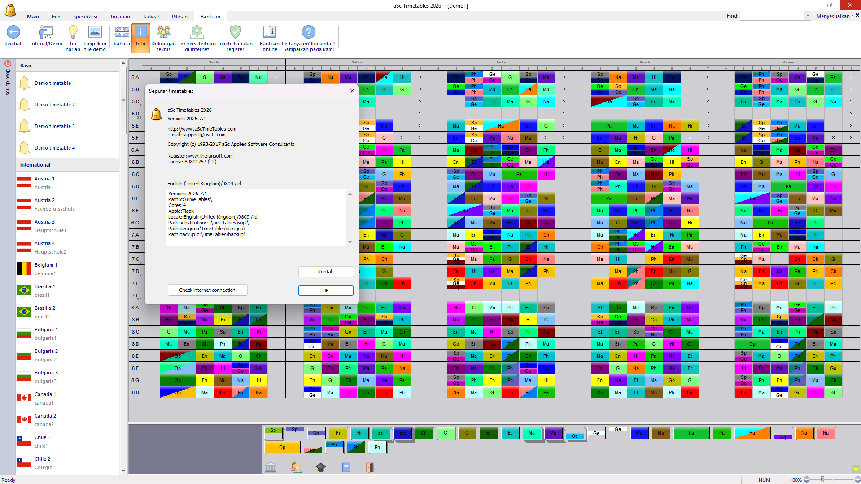The width and height of the screenshot is (861, 484).
Task: Select the cyan-orange Ha card in unplaced cards
Action: [752, 433]
